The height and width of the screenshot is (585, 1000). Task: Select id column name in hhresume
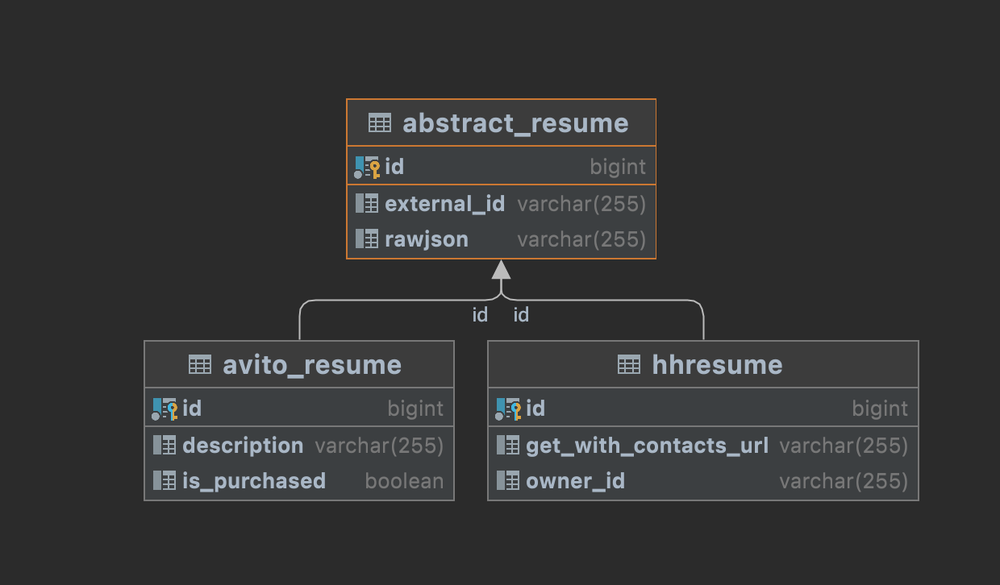coord(535,409)
